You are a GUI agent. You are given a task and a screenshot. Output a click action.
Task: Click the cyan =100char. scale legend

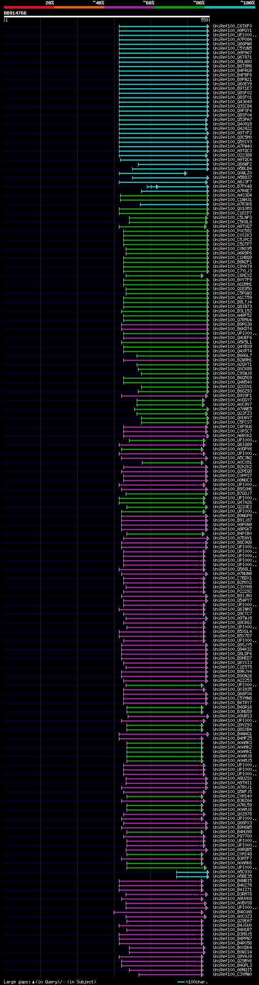point(193,982)
